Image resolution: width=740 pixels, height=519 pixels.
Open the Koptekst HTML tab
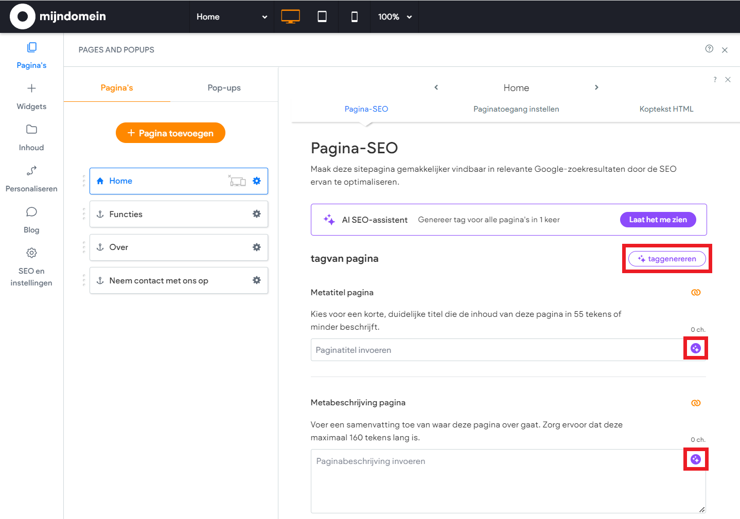[666, 109]
